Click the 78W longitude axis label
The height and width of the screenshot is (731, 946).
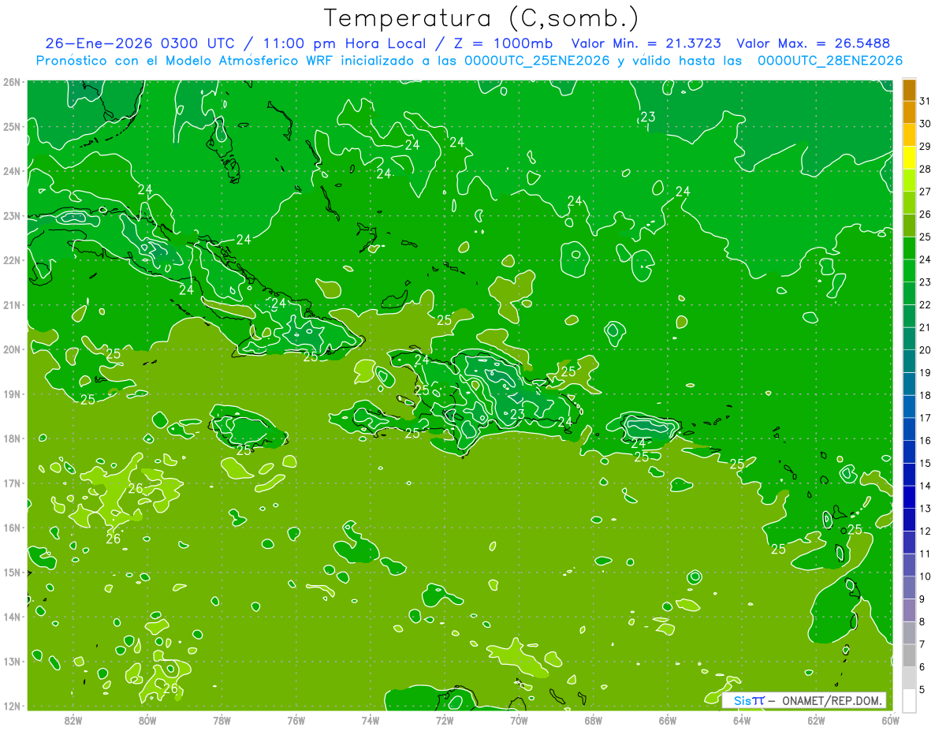(x=222, y=719)
